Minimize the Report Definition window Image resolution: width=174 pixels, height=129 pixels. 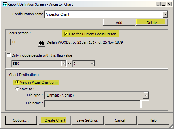[x=158, y=4]
